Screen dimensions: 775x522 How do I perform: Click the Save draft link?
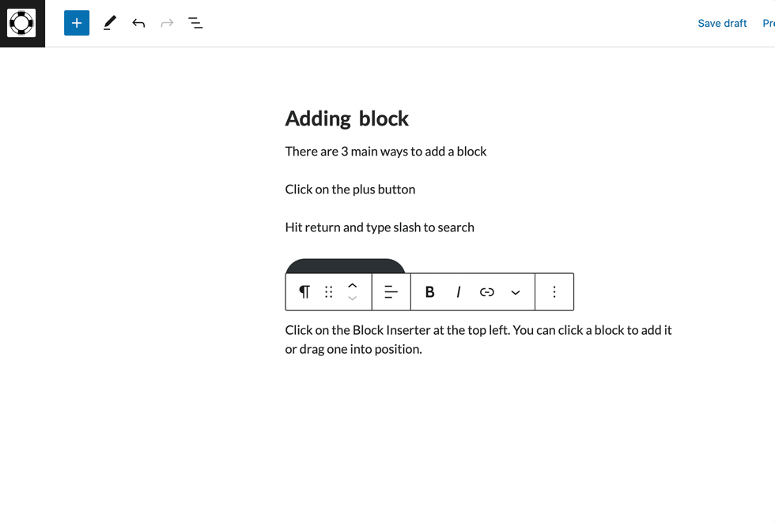[722, 23]
